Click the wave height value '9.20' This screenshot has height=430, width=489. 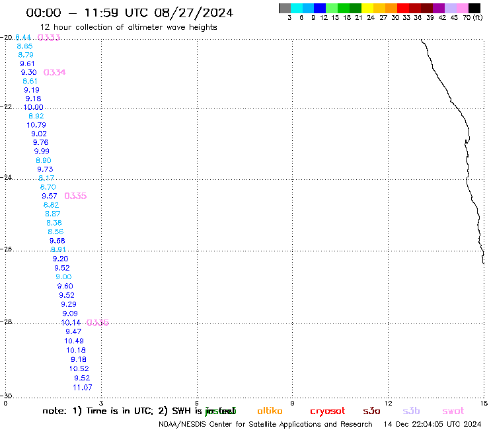coord(60,259)
